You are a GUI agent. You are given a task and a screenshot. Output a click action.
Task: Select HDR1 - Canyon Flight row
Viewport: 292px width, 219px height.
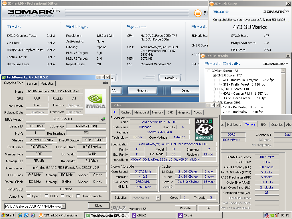pos(245,94)
